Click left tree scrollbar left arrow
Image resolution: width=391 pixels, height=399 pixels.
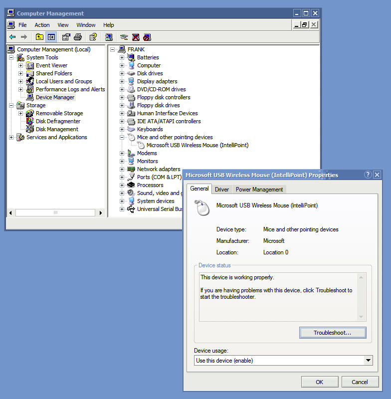click(10, 213)
